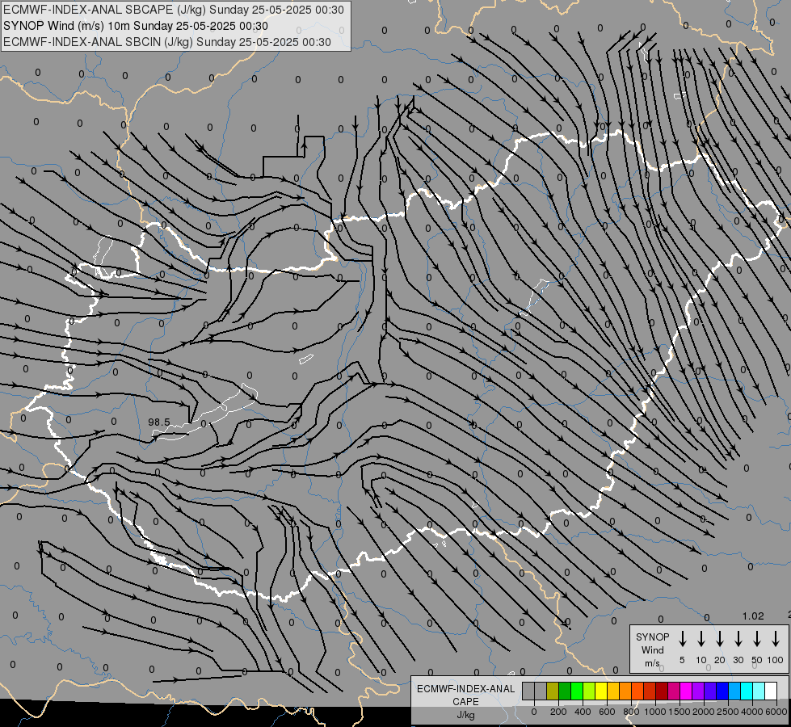Click the 4000 tick label on CAPE scale
Image resolution: width=791 pixels, height=727 pixels.
752,712
